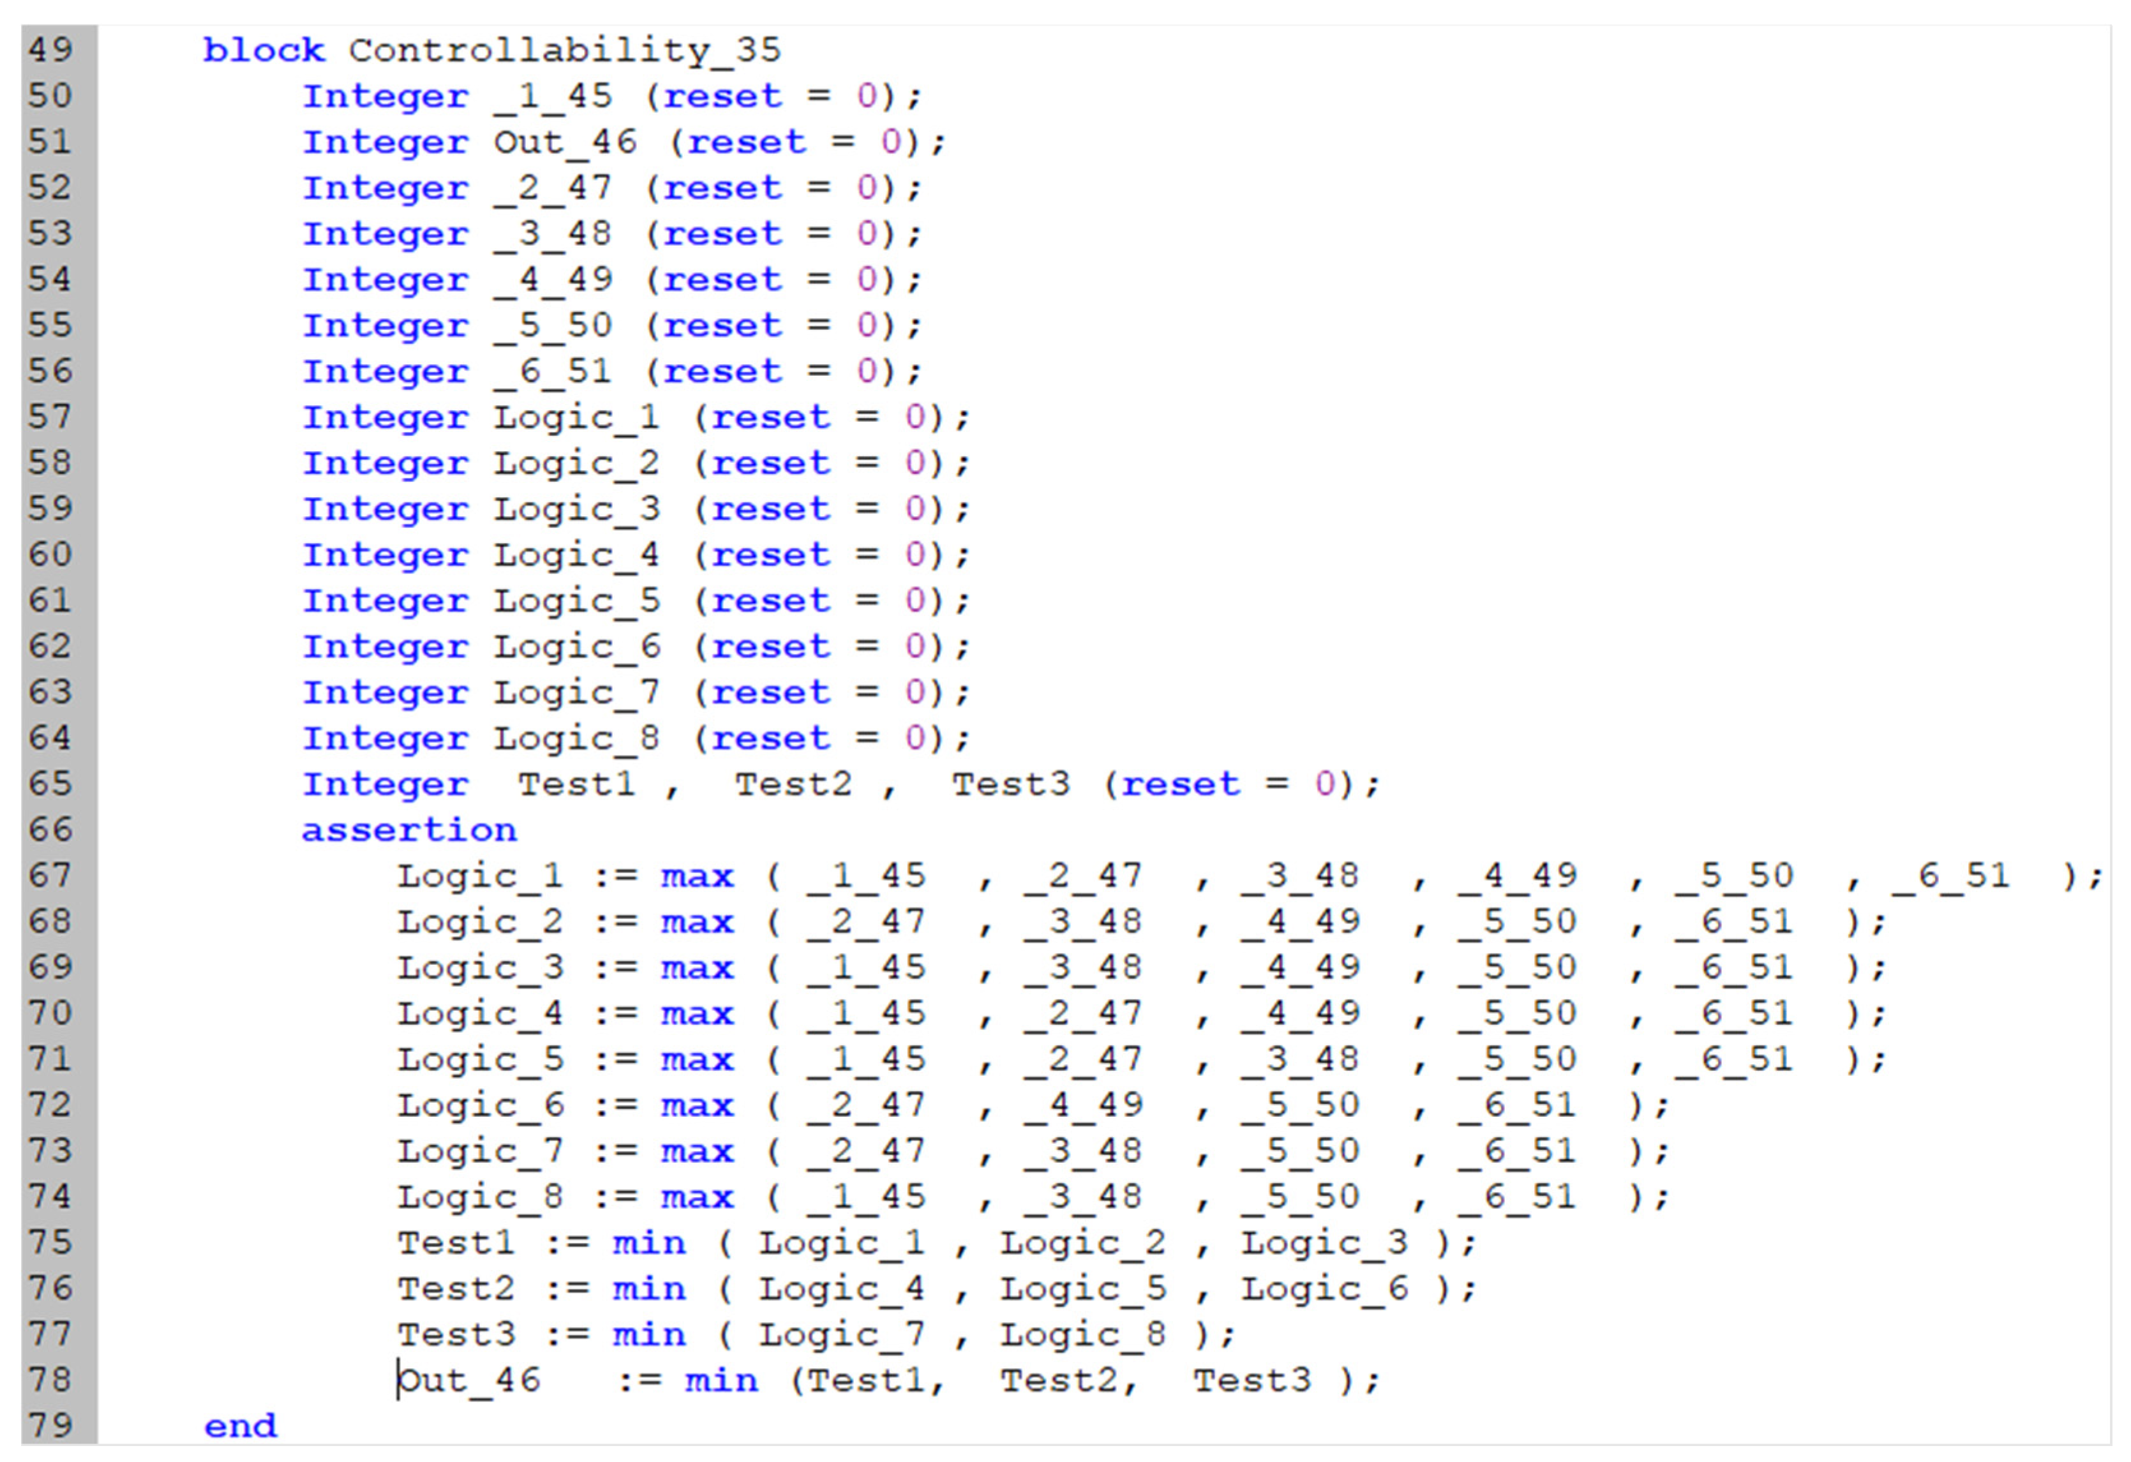
Task: Click Test2 in line 65 declaration
Action: (793, 785)
